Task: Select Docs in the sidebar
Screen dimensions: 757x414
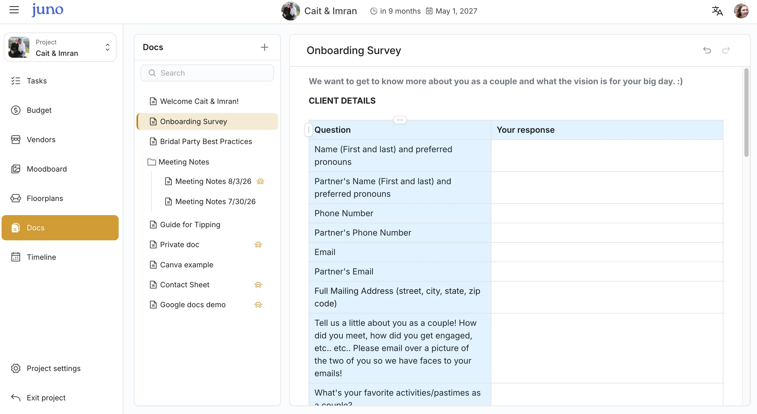Action: point(60,228)
